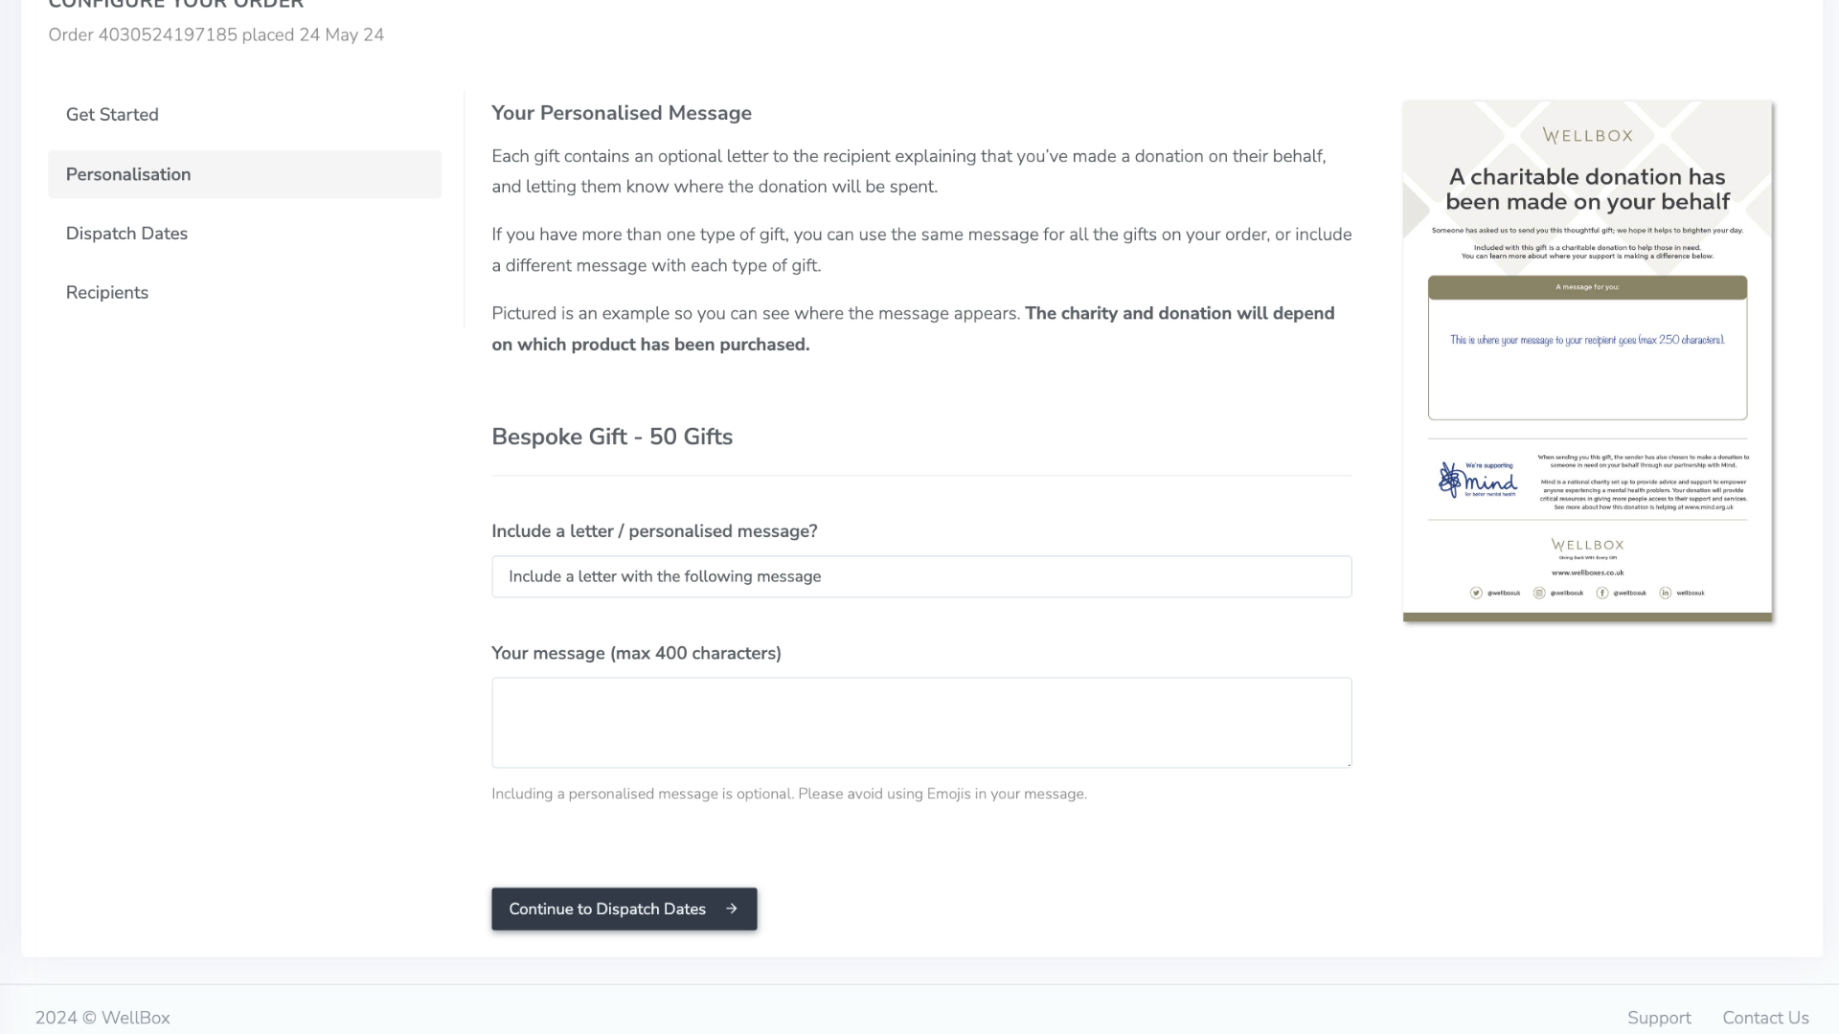The width and height of the screenshot is (1839, 1034).
Task: Select the Personalisation step
Action: tap(128, 174)
